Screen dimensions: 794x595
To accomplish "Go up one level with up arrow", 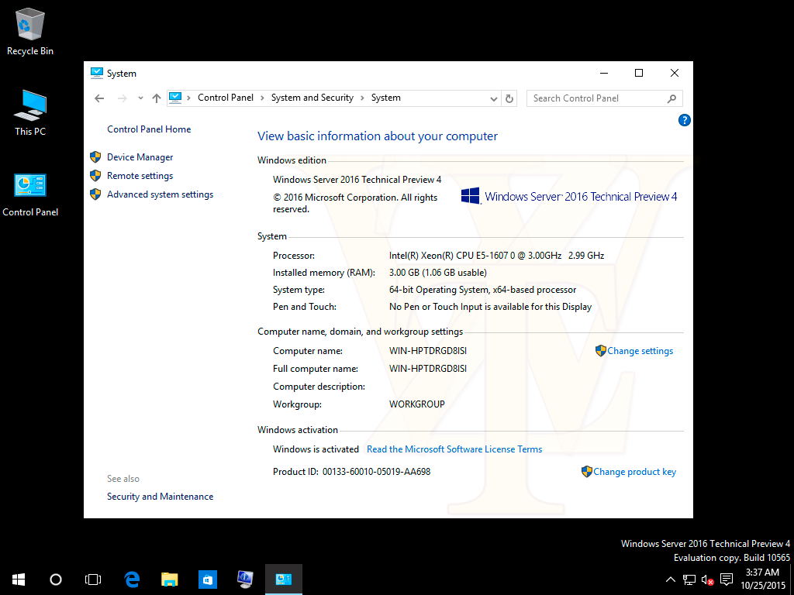I will tap(157, 98).
